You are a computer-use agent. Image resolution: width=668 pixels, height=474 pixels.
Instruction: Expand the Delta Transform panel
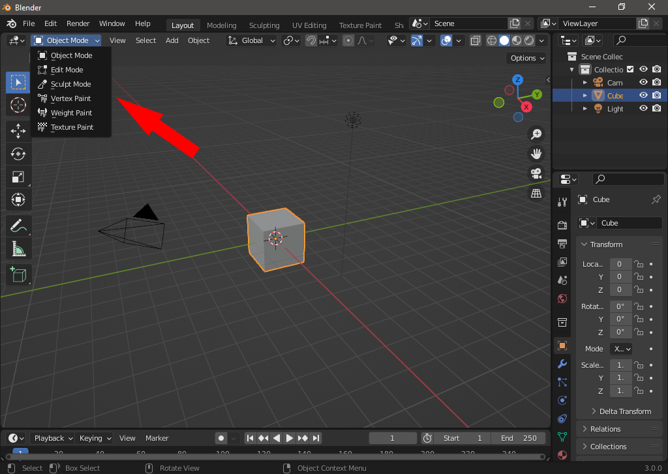click(624, 411)
